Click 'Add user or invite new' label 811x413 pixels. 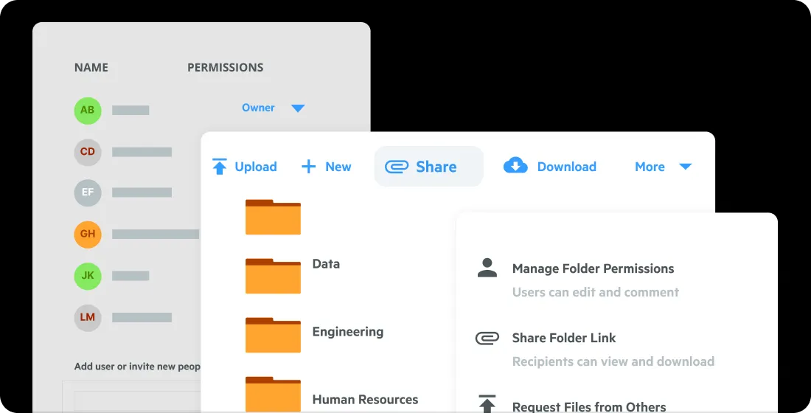137,367
